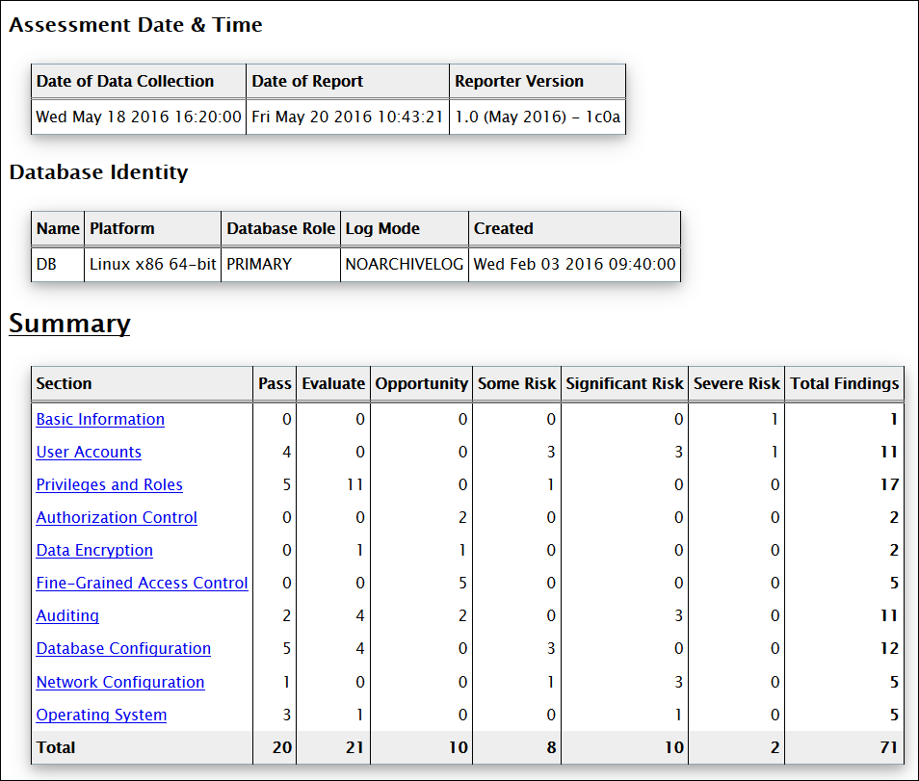Open the Data Encryption section link

(93, 550)
